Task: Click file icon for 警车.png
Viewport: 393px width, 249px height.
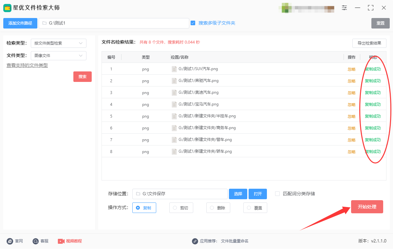Action: tap(174, 140)
